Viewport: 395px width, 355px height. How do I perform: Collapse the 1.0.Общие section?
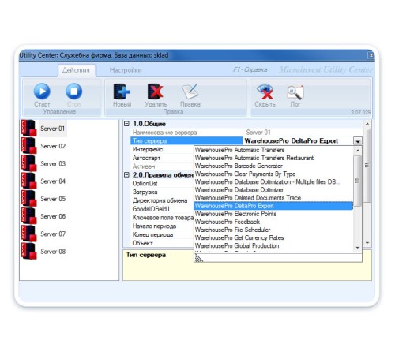pyautogui.click(x=126, y=124)
